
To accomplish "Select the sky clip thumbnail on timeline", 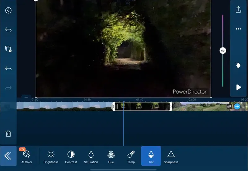I will coord(64,106).
